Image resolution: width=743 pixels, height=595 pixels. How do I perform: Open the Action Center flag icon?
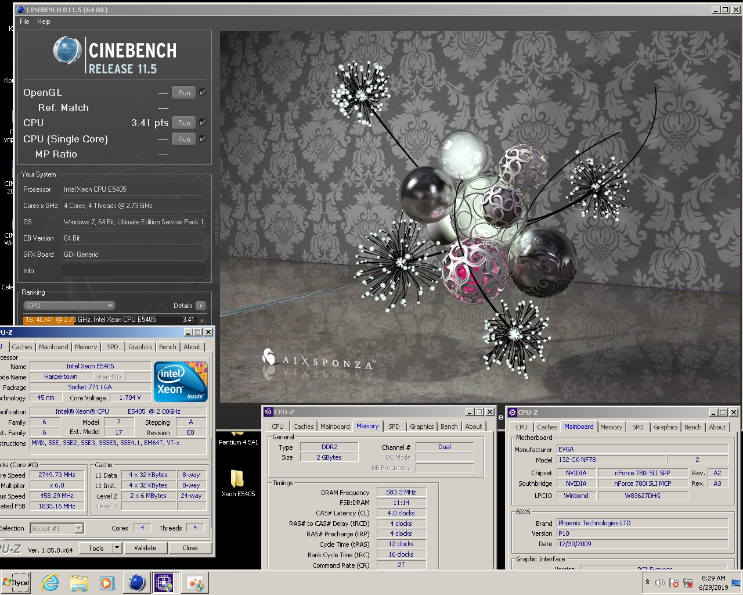pos(674,583)
